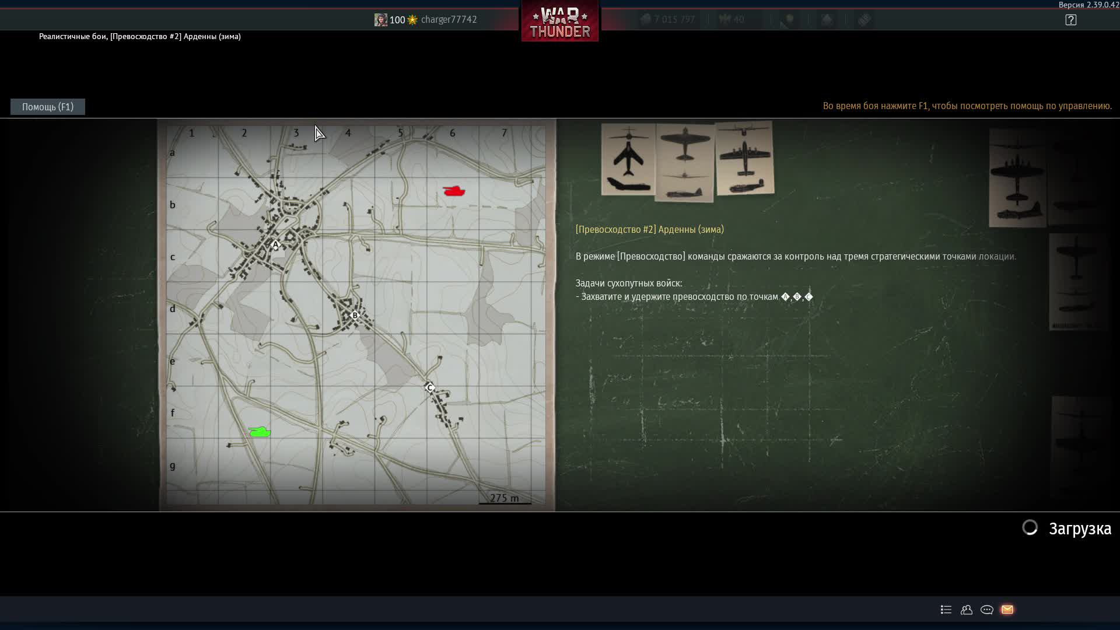Click the jet fighter silhouette card
This screenshot has height=630, width=1120.
click(628, 159)
